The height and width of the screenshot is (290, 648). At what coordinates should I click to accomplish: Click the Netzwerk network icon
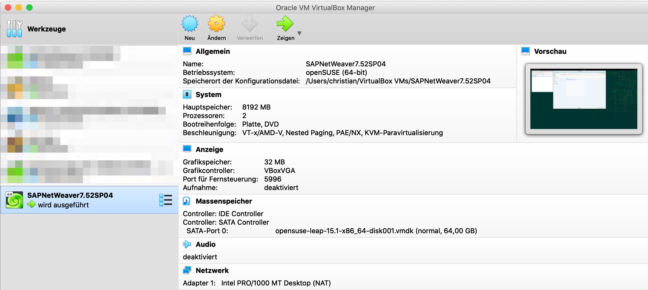click(x=187, y=270)
